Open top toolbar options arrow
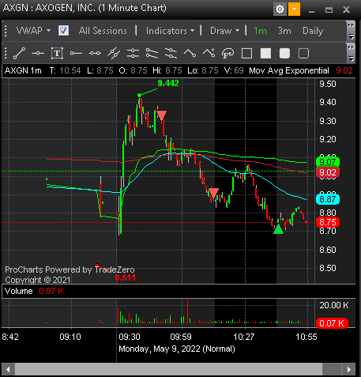 [x=351, y=36]
